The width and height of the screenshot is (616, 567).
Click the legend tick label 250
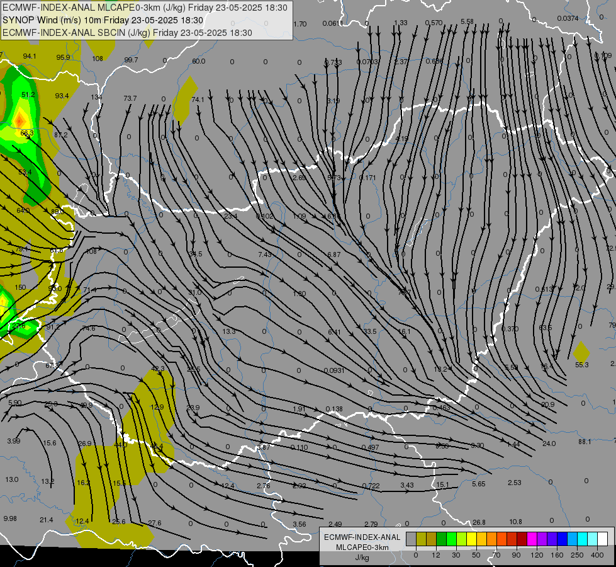pos(577,555)
